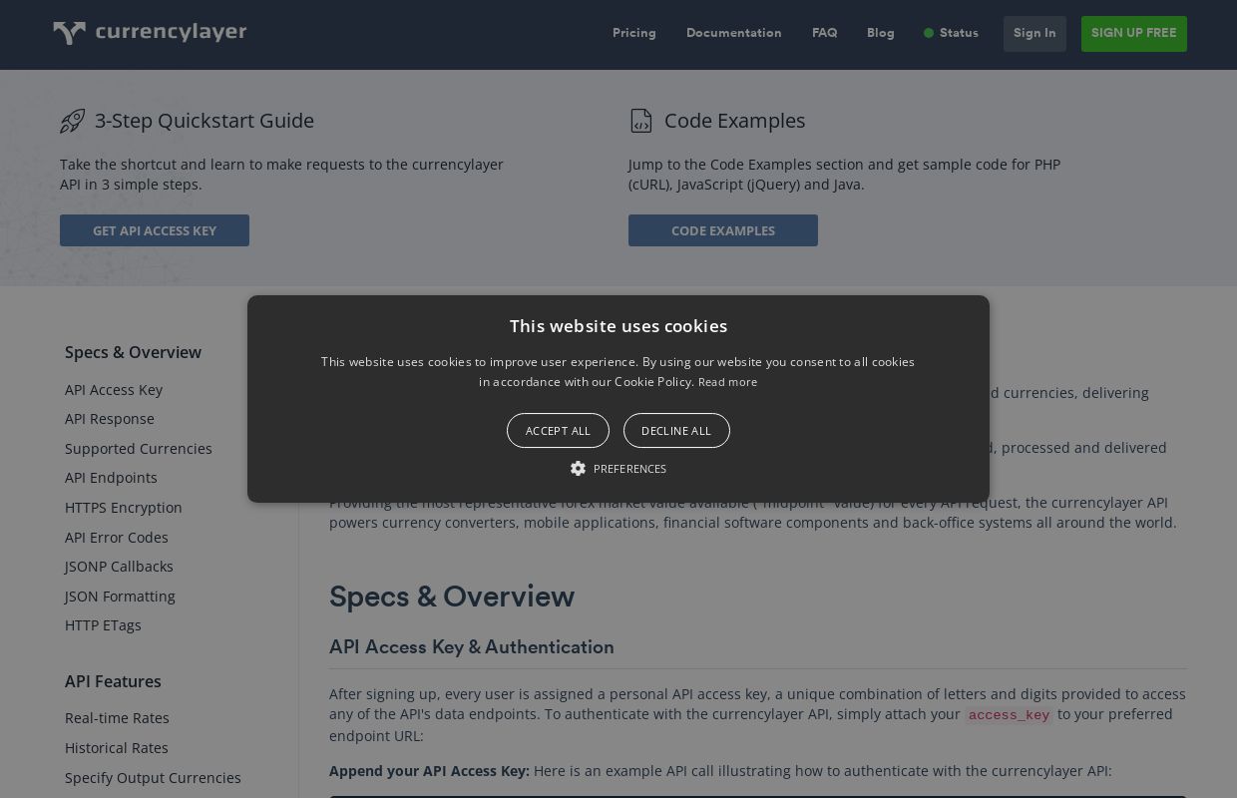
Task: Click the 'Append your API Access Key:' text
Action: [429, 771]
